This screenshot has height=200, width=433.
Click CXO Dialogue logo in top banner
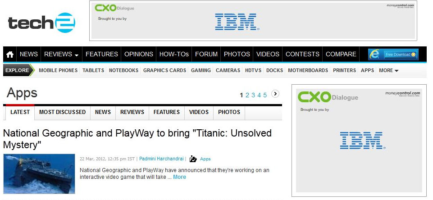114,8
